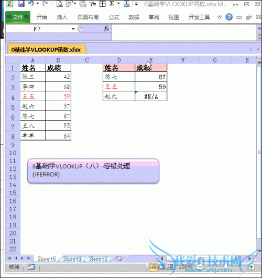Click the 100% zoom level label
Screen dimensions: 262x278
(185, 266)
